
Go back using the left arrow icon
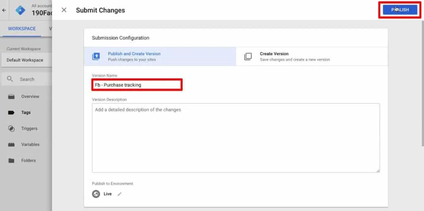[x=4, y=10]
